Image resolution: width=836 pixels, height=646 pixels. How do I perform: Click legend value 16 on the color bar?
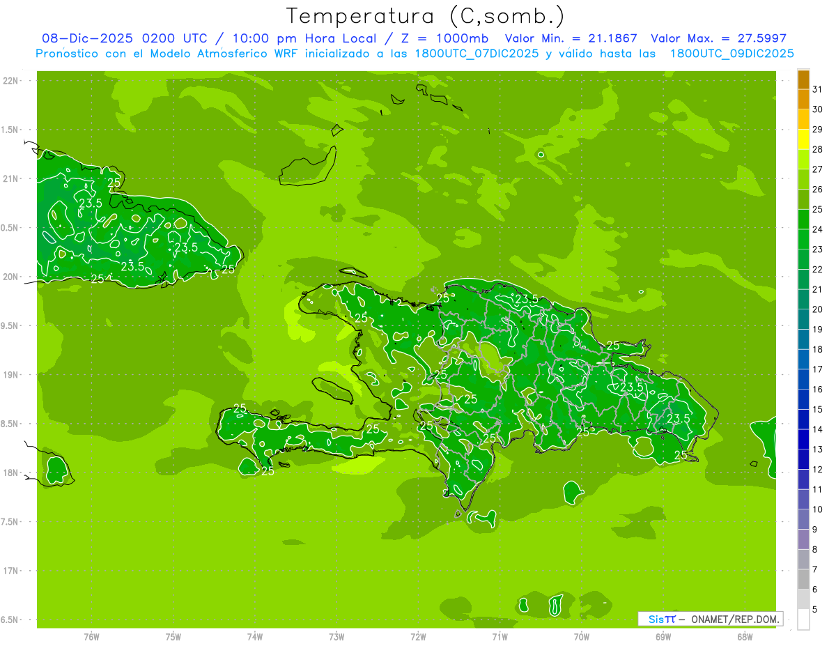(x=818, y=390)
